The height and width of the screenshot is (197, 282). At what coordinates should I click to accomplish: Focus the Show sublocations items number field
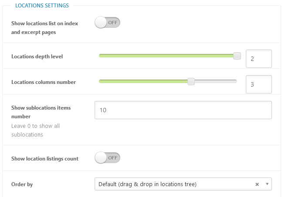[x=183, y=110]
